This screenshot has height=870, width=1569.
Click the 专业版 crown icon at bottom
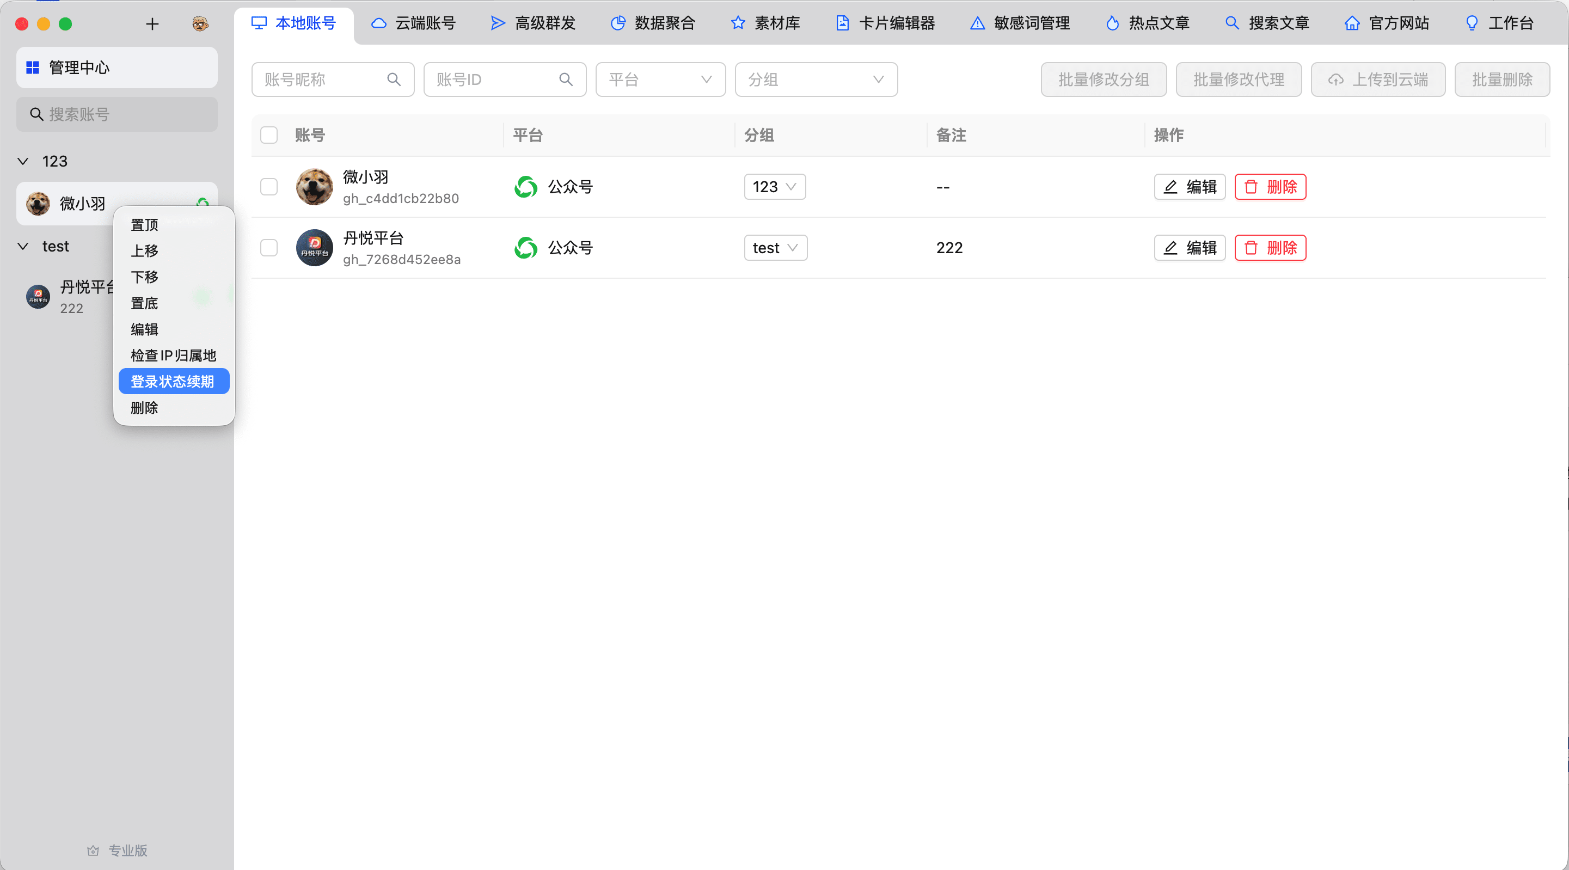coord(93,850)
